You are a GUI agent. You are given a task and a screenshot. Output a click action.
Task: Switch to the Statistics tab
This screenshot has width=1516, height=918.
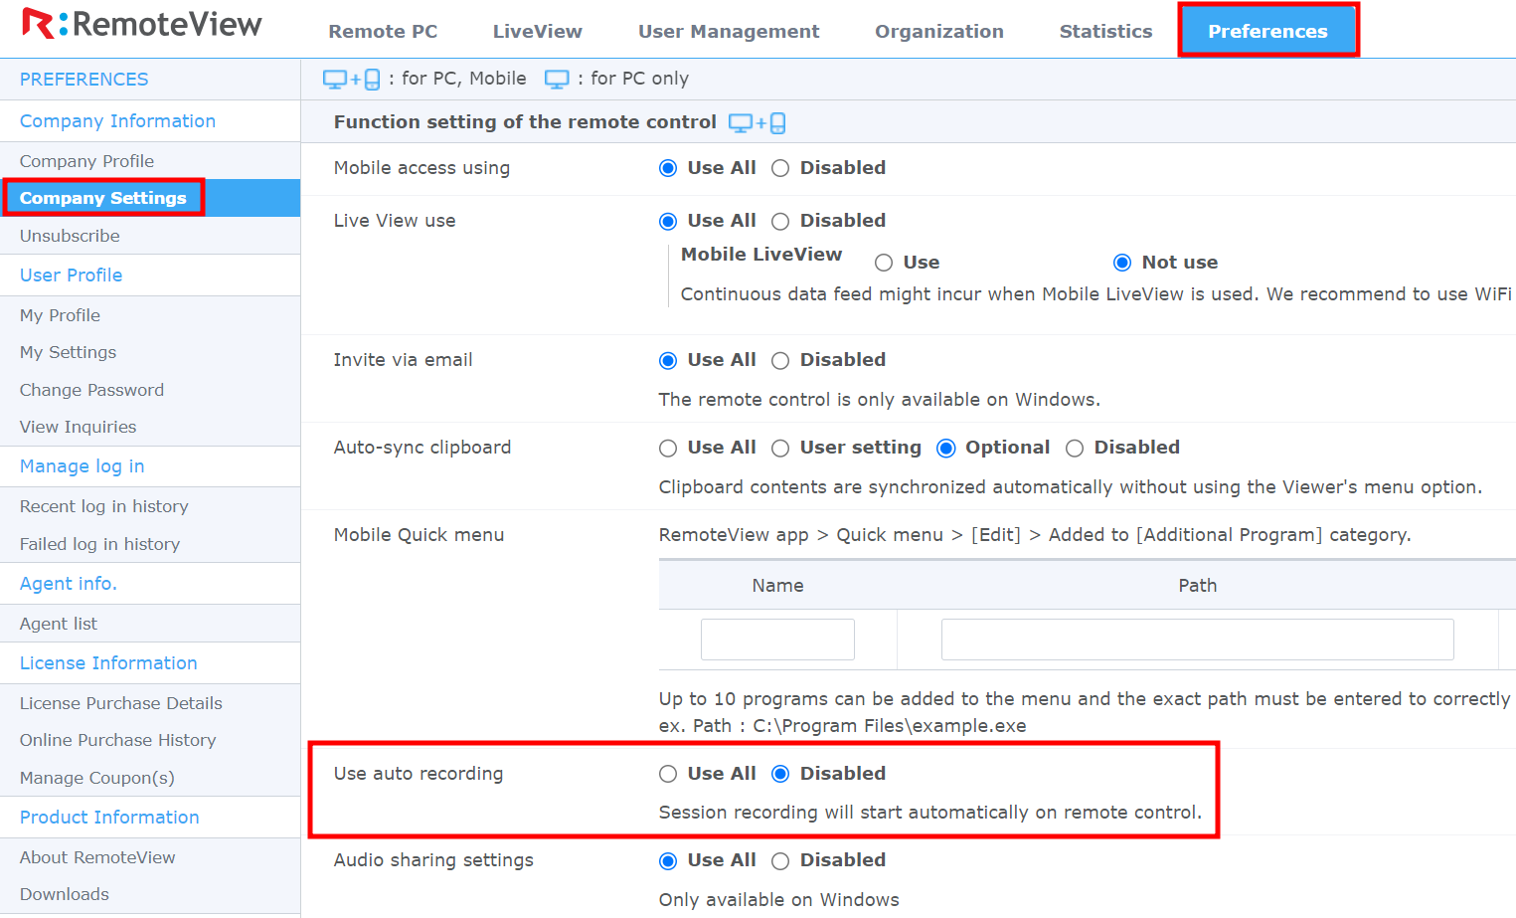coord(1105,31)
